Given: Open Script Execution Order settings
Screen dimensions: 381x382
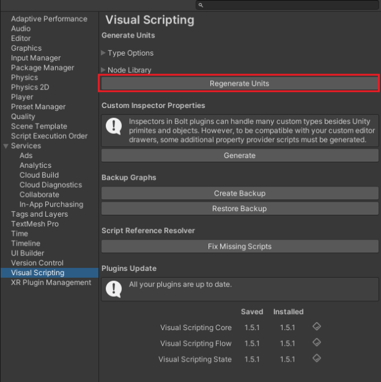Looking at the screenshot, I should pos(49,136).
